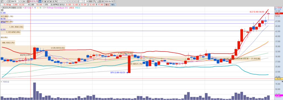Click the moving average 10 legend value

click(35, 7)
